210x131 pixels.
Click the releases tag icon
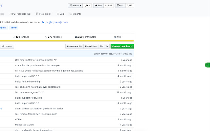(46, 37)
